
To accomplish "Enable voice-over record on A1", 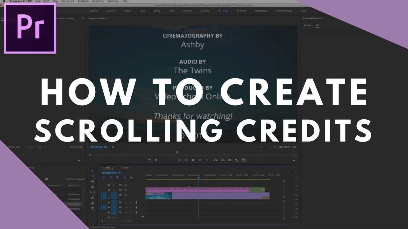I will coord(136,202).
